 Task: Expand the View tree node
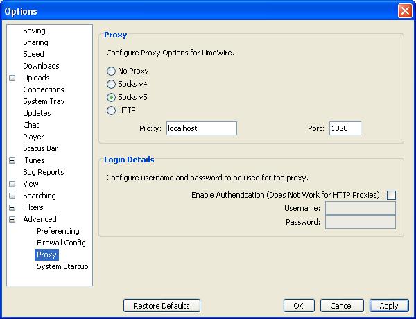click(12, 184)
